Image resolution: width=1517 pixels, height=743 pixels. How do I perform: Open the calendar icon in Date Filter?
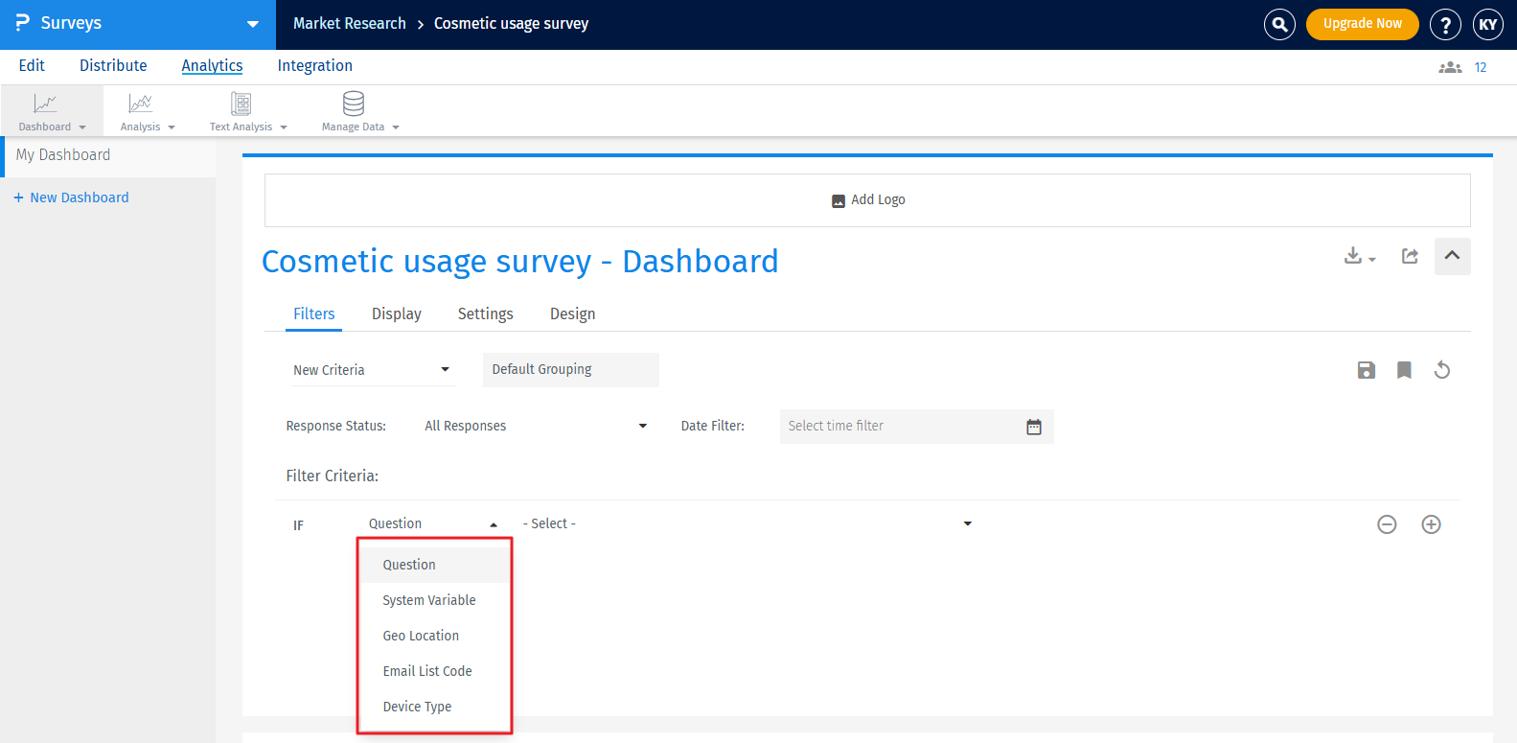[x=1033, y=427]
